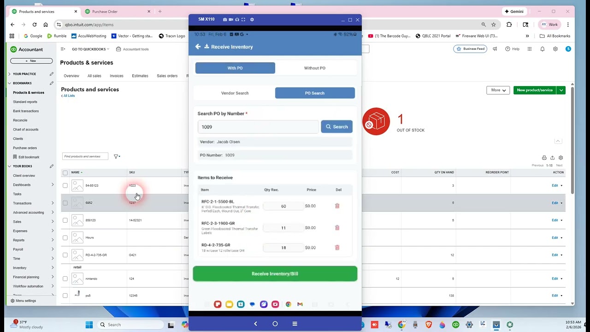Viewport: 590px width, 332px height.
Task: Check the box for product 54-65123
Action: [65, 185]
